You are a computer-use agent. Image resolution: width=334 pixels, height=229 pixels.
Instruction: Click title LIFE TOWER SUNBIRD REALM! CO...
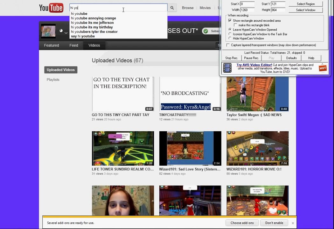click(123, 169)
